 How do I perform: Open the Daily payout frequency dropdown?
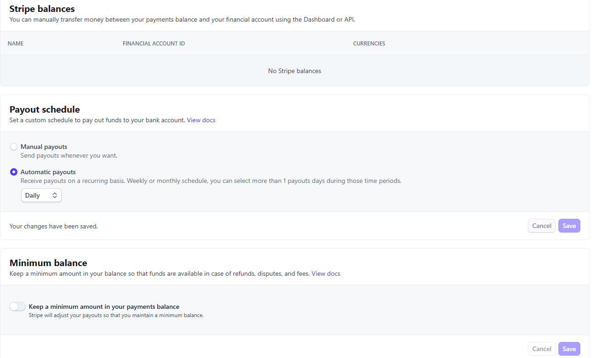[41, 195]
